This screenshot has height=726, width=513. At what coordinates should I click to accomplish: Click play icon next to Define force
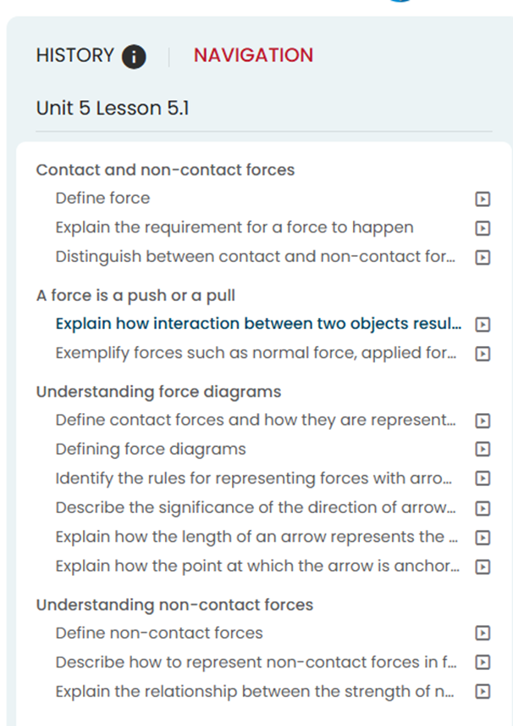[x=483, y=199]
